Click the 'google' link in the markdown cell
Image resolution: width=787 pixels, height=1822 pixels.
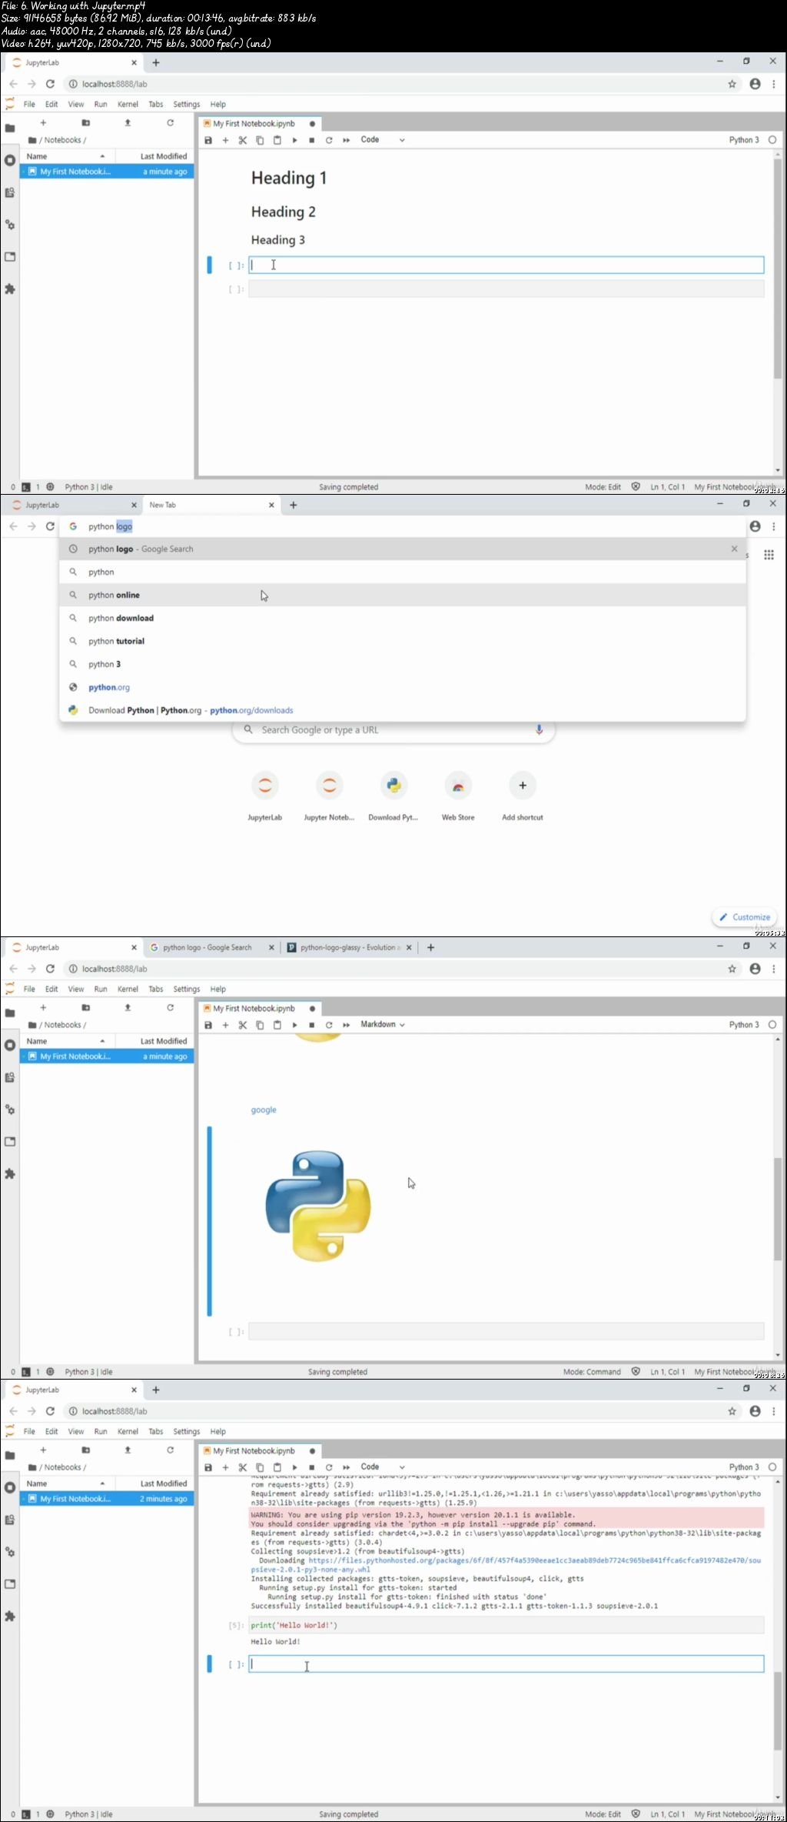point(264,1110)
